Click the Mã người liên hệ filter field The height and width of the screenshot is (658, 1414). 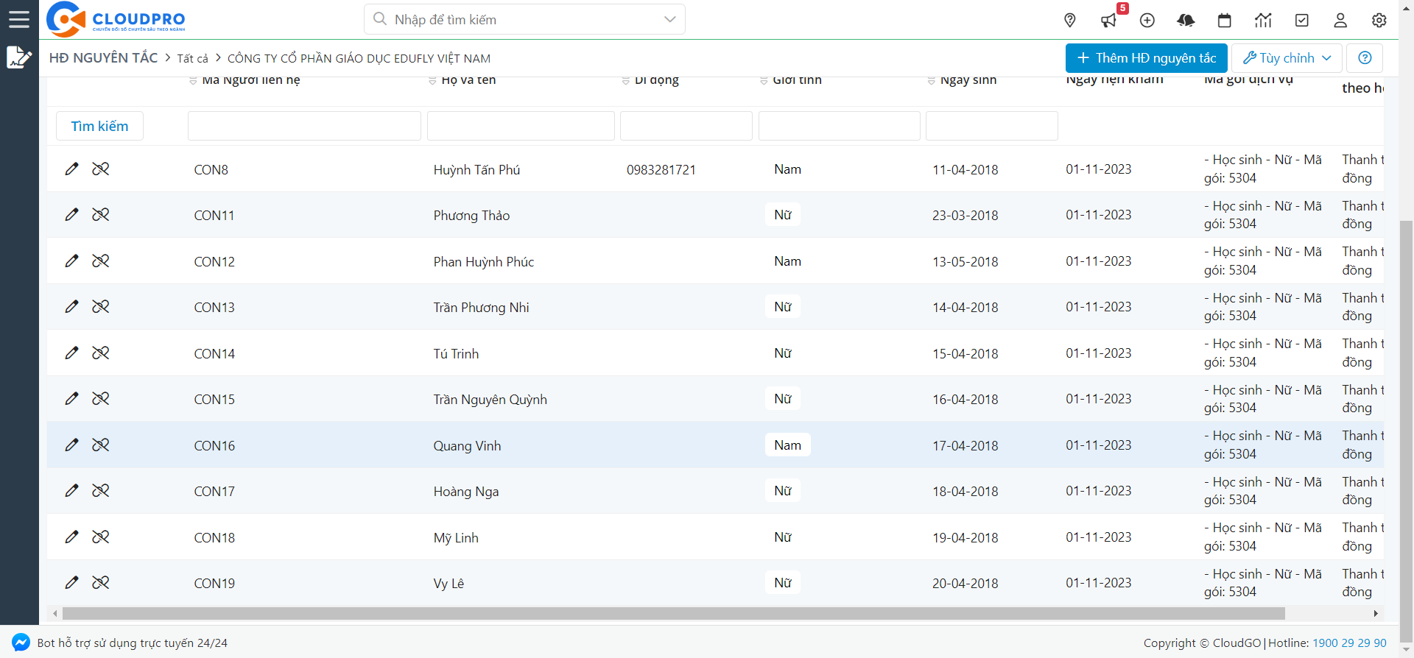click(x=304, y=126)
